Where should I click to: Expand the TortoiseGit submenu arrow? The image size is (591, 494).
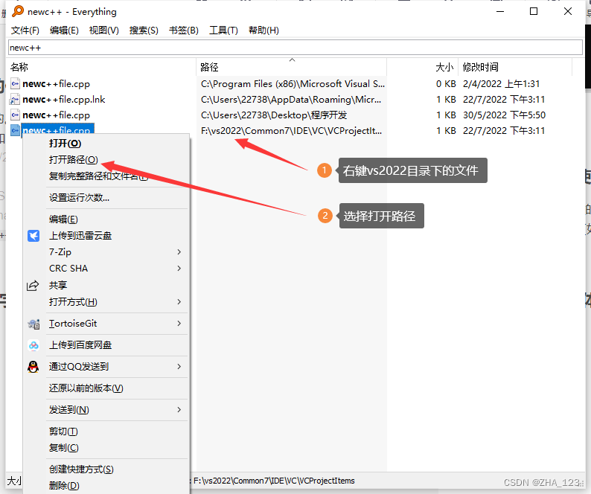tap(179, 324)
